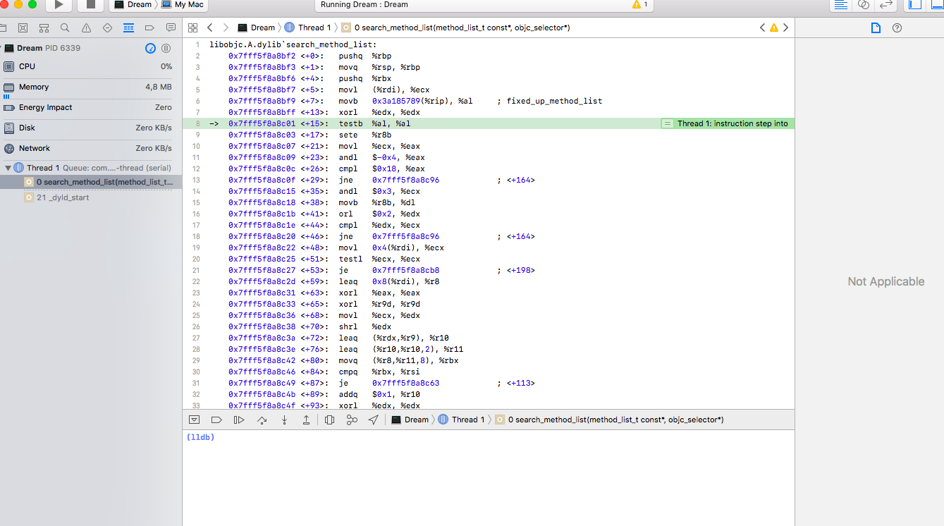Select frame 21 _dyld_start
This screenshot has height=526, width=944.
pos(91,197)
